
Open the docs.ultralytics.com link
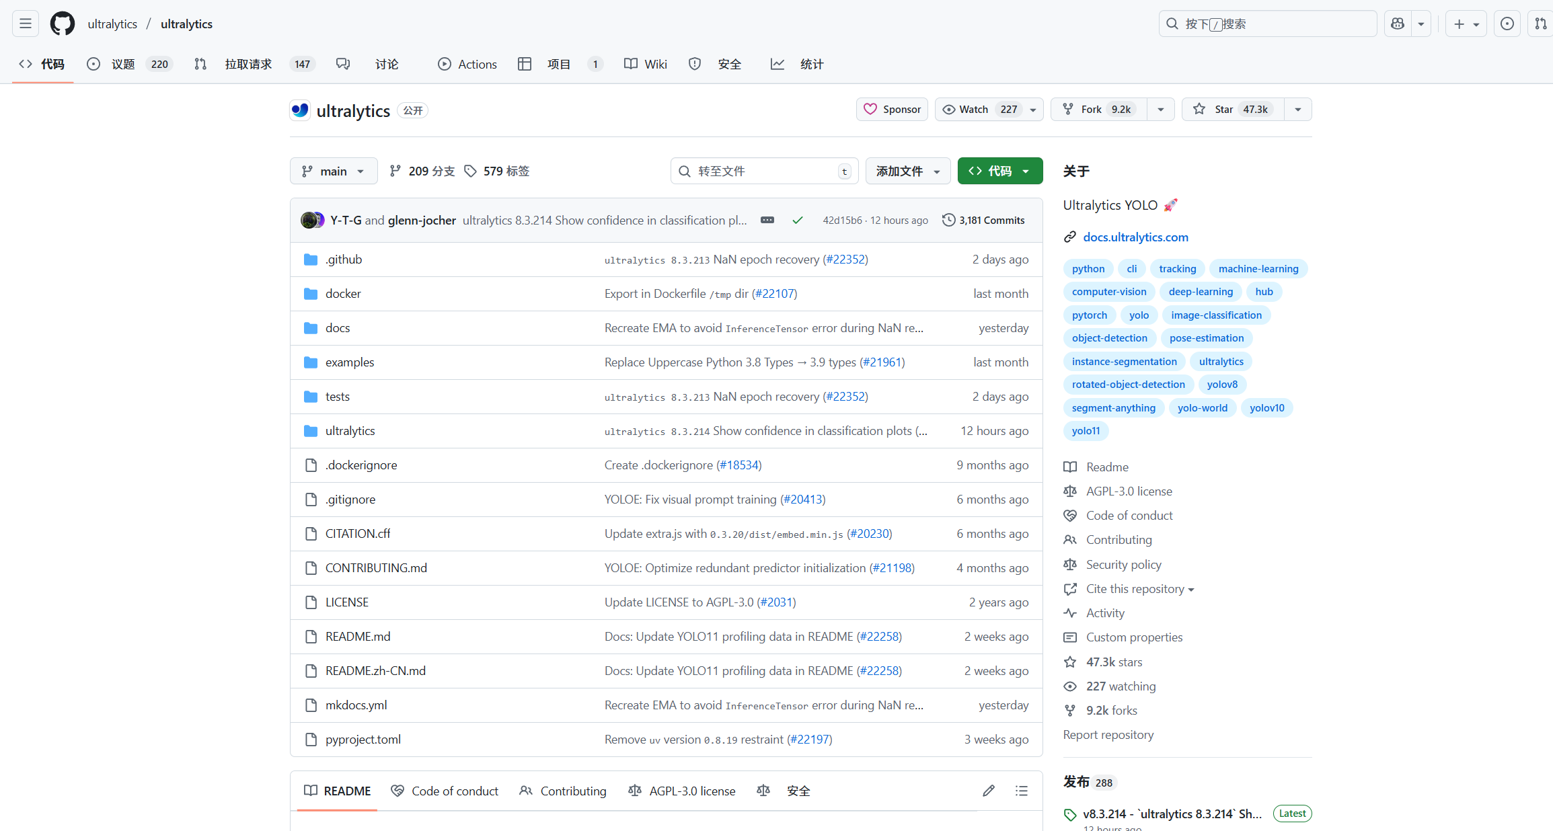[x=1135, y=237]
